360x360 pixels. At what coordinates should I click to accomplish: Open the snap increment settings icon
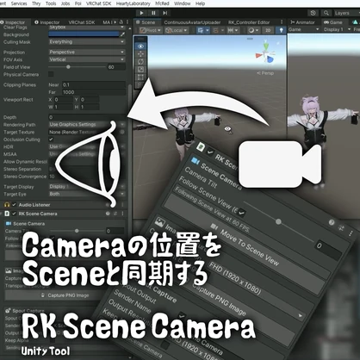[x=218, y=30]
